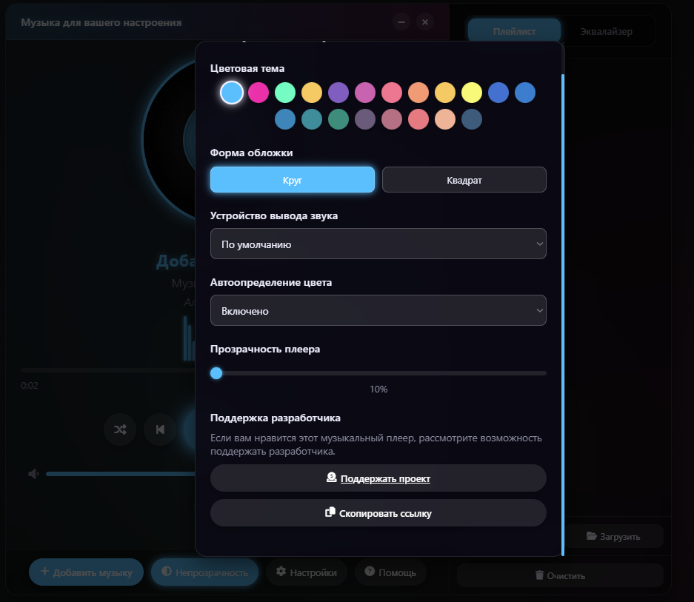The width and height of the screenshot is (694, 602).
Task: Click the settings panel vertical scrollbar
Action: coord(563,311)
